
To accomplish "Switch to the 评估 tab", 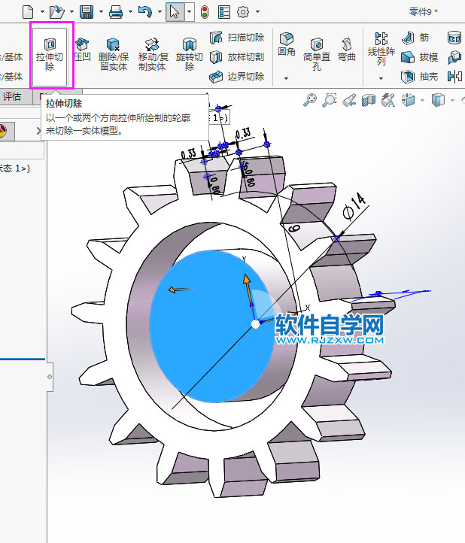I will coord(12,96).
